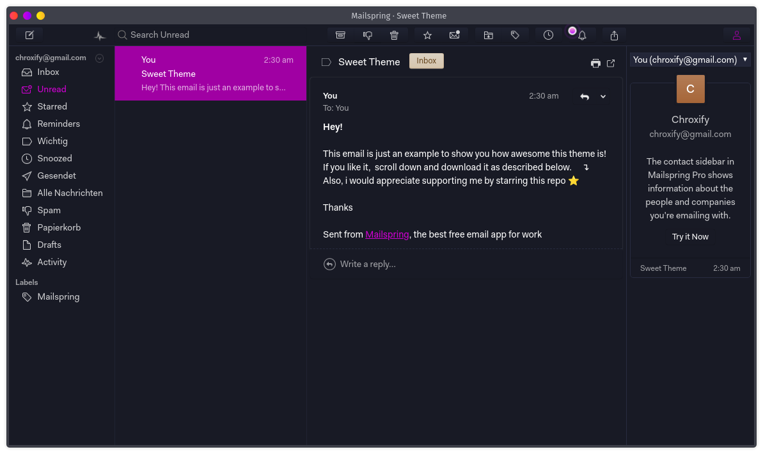The image size is (763, 454).
Task: Toggle the contact sidebar with the person icon
Action: (737, 35)
